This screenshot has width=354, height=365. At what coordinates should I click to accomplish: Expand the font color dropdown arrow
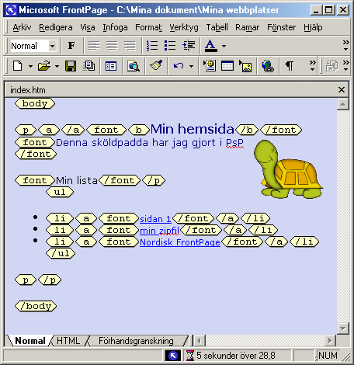224,46
